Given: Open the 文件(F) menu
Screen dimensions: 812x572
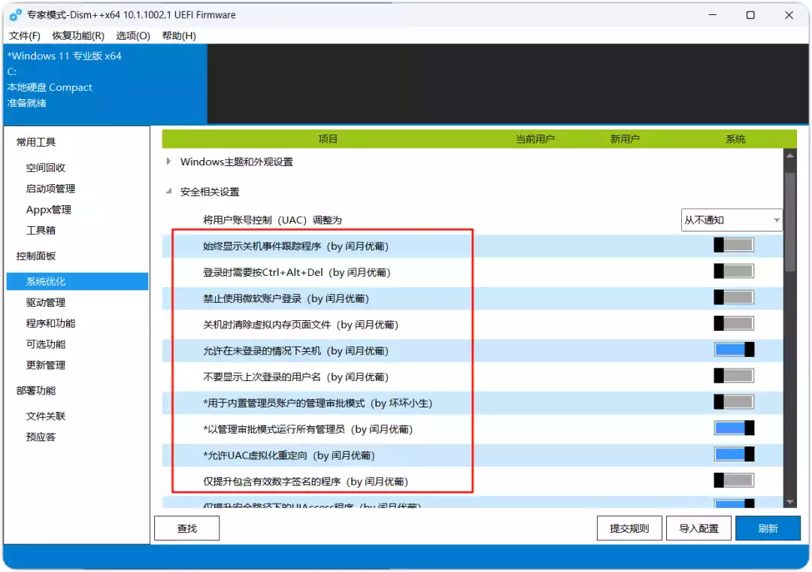Looking at the screenshot, I should click(x=24, y=36).
